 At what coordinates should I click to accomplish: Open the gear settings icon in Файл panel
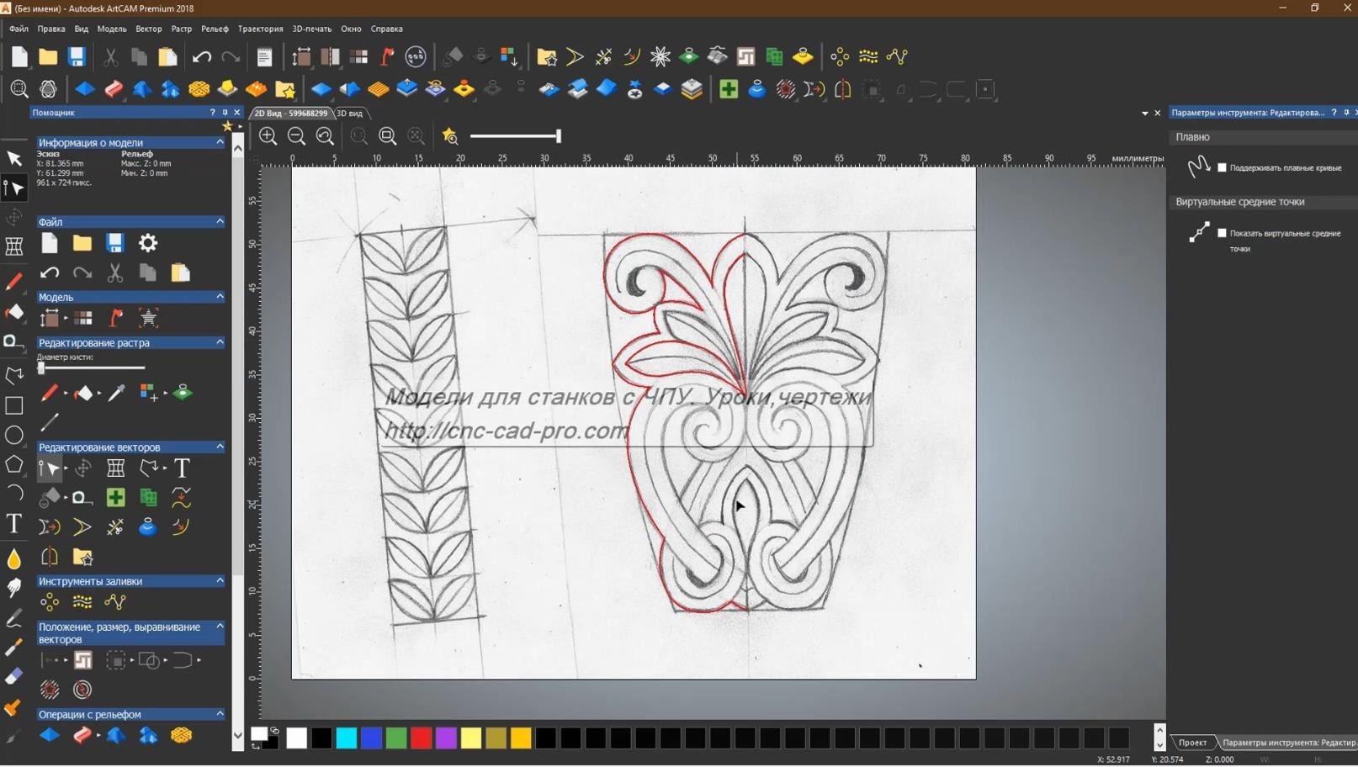point(148,243)
